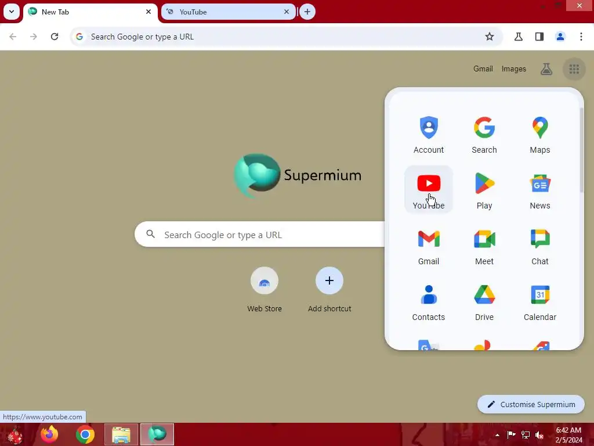Open the Chat app icon
The height and width of the screenshot is (446, 594).
[x=540, y=246]
